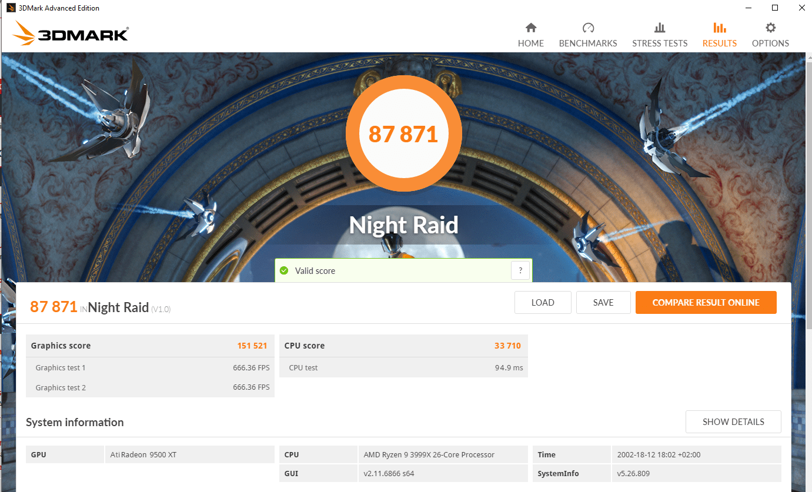Click CPU score value 33 710

click(x=507, y=346)
